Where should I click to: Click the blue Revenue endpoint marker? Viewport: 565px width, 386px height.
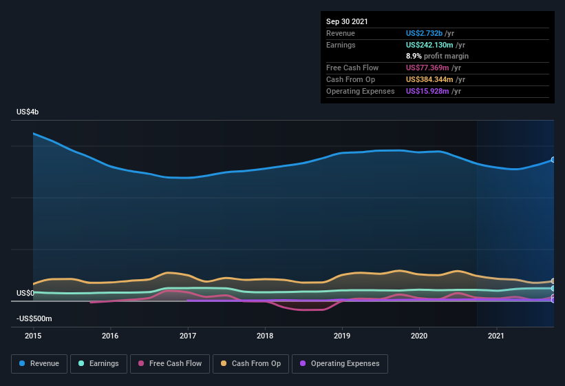pyautogui.click(x=553, y=159)
